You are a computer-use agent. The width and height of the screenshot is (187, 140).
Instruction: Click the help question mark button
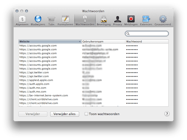167,114
